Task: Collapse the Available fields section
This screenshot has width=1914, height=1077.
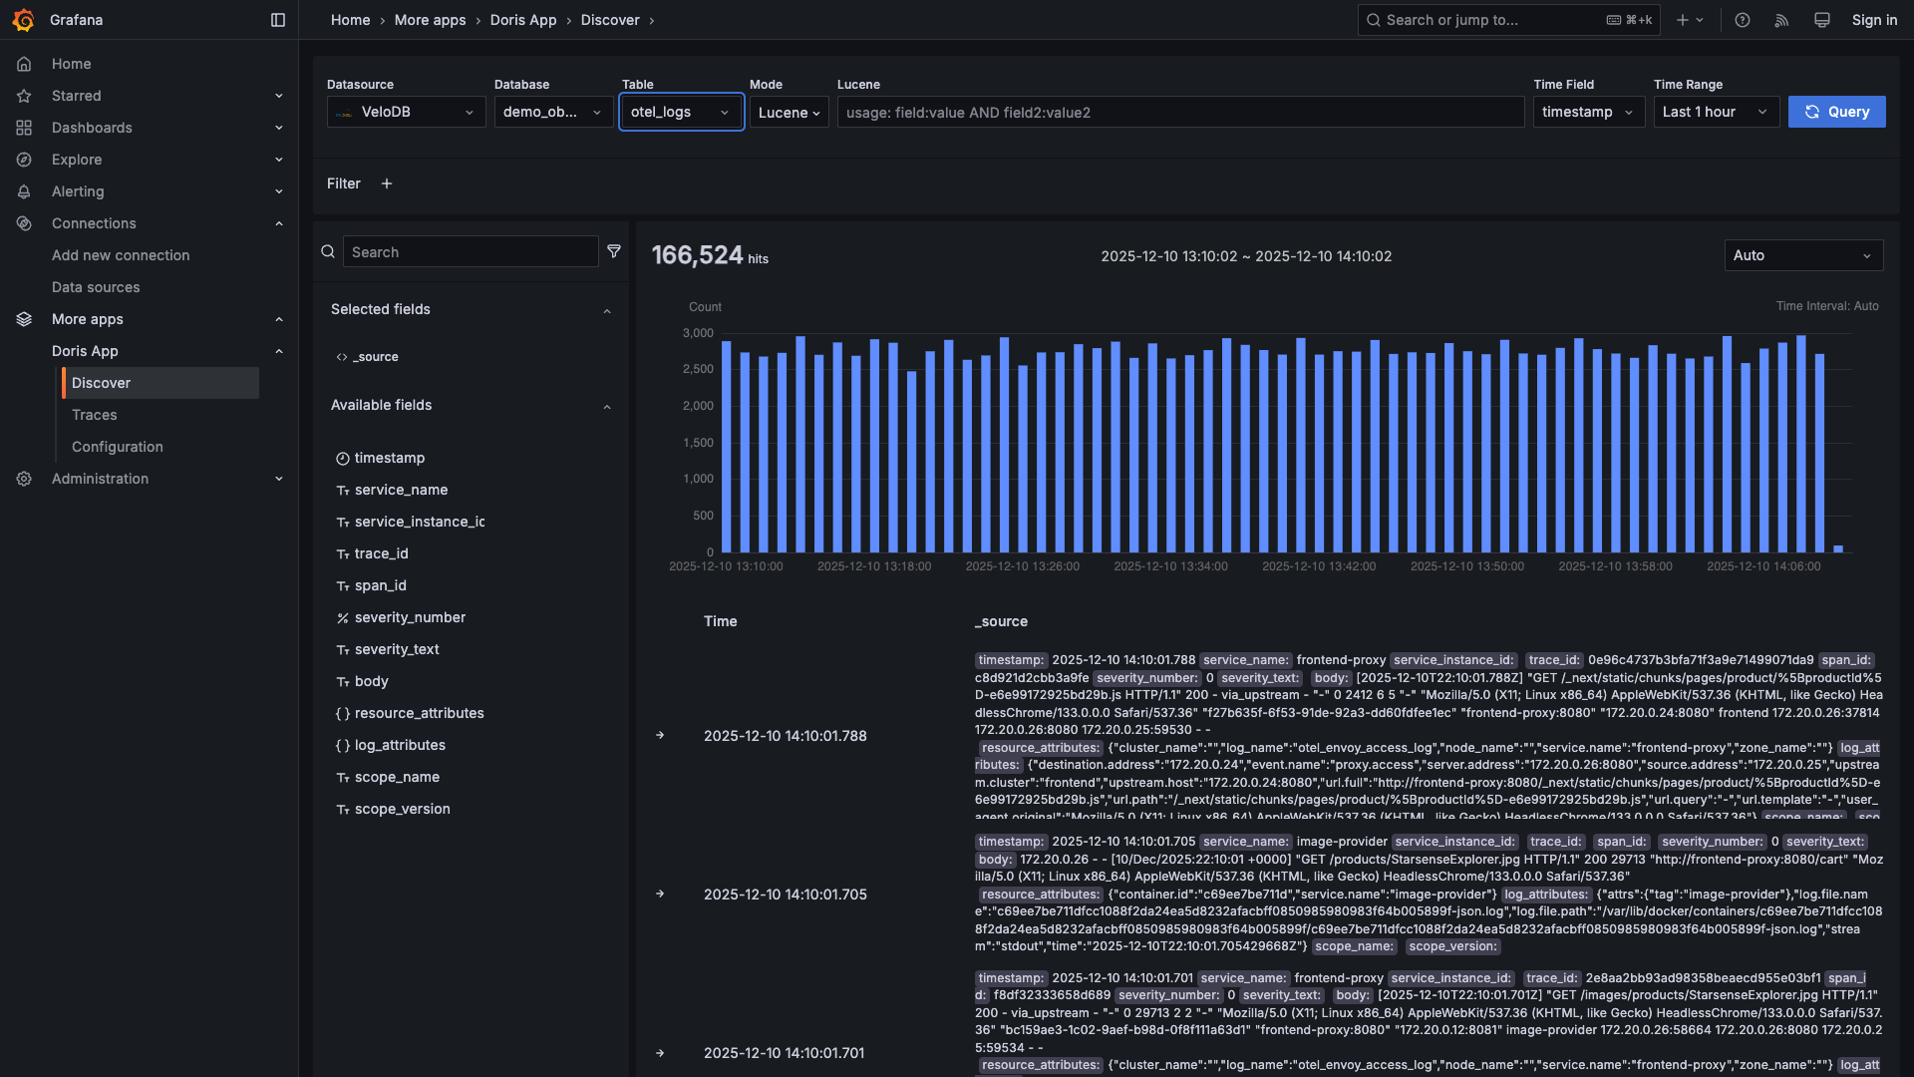Action: point(607,406)
